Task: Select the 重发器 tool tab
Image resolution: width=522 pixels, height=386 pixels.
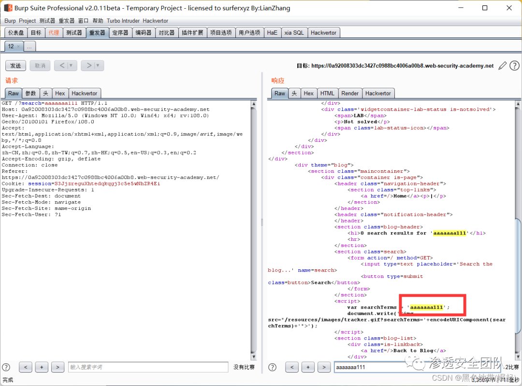Action: coord(97,33)
